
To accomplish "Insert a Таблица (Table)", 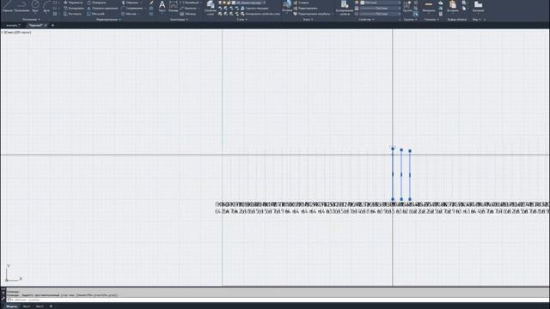I will [188, 14].
